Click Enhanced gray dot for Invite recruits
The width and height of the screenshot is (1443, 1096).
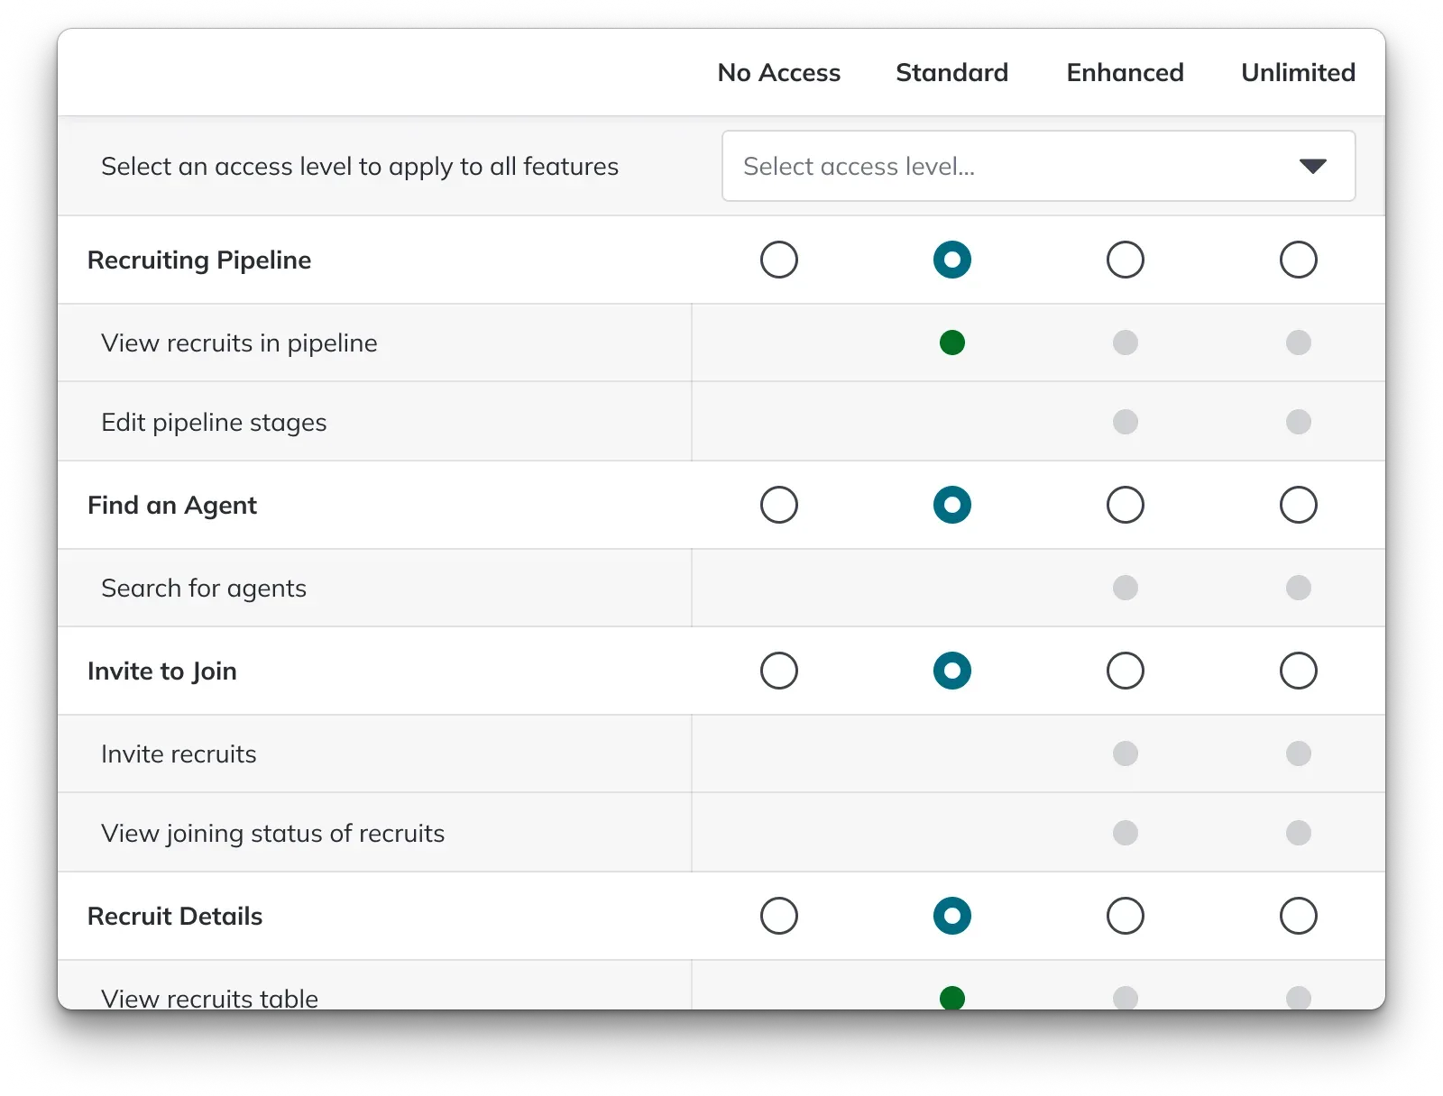(1126, 753)
